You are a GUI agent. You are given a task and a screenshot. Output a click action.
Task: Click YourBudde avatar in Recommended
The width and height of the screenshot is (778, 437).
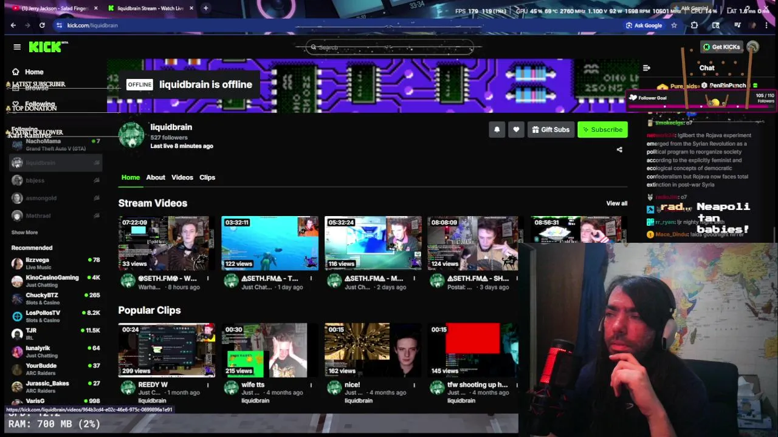click(x=17, y=369)
